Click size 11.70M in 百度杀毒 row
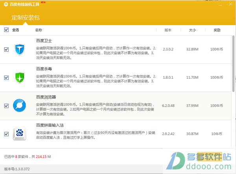This screenshot has height=174, width=236. 192,78
